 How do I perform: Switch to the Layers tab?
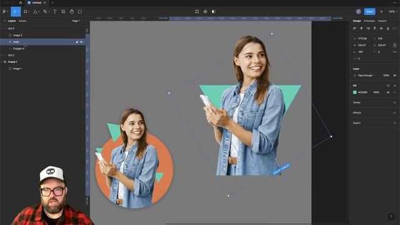tap(12, 21)
